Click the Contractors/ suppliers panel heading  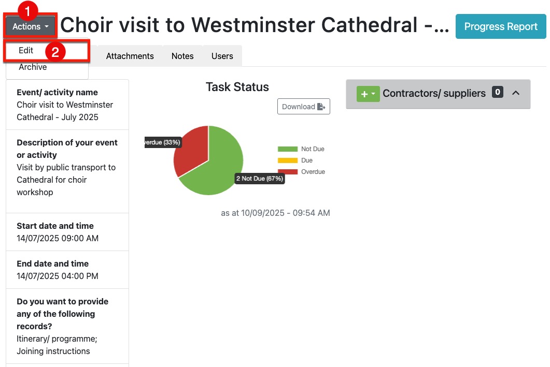click(434, 94)
